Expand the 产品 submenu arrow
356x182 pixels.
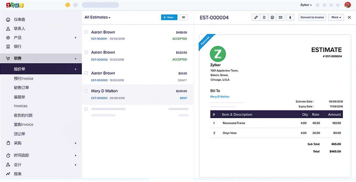76,38
